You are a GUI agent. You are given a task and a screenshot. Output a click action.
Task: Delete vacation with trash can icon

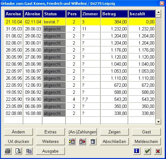point(93,141)
